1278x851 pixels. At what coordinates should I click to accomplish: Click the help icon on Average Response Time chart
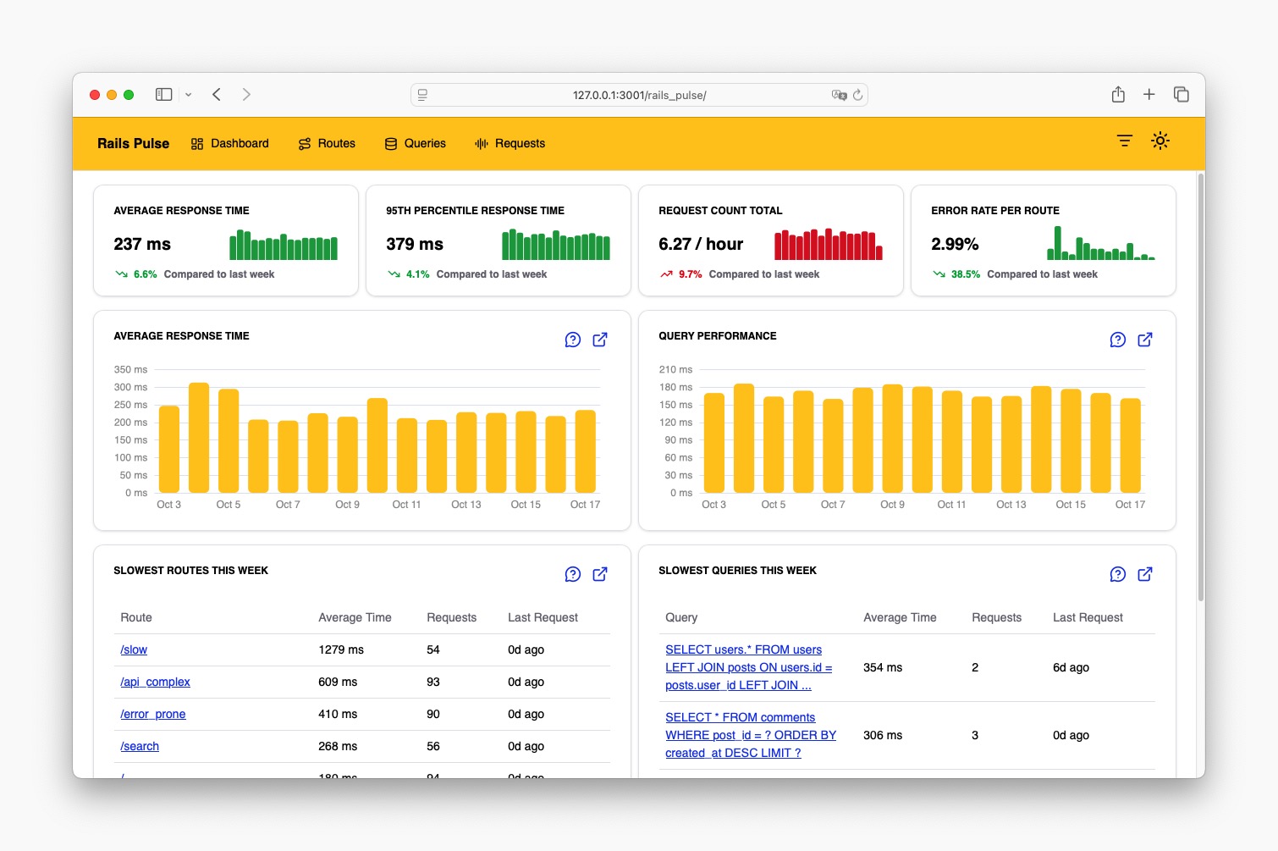pyautogui.click(x=573, y=340)
